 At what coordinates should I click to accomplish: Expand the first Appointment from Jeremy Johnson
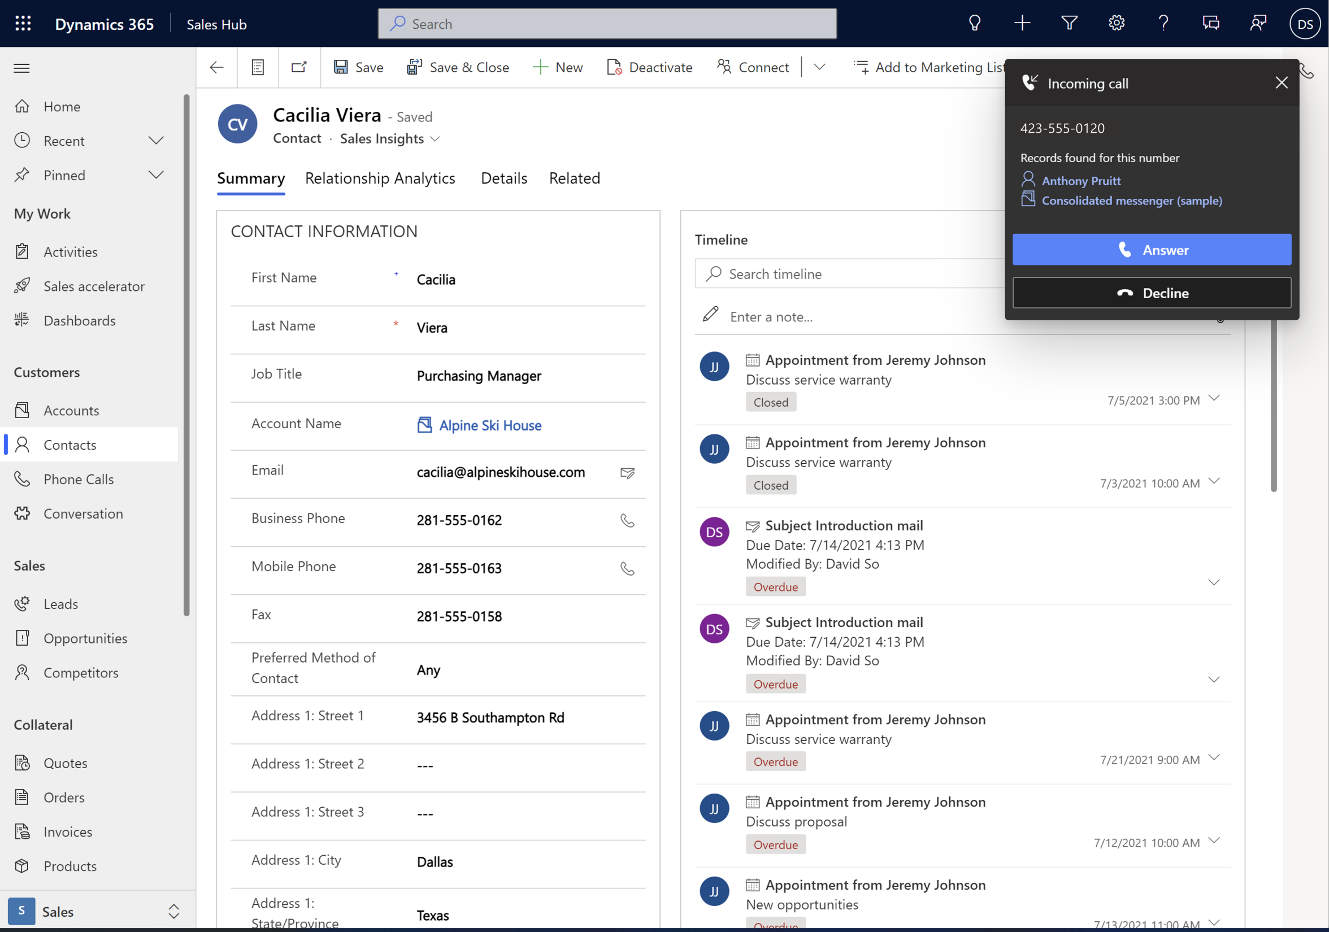pyautogui.click(x=1215, y=398)
